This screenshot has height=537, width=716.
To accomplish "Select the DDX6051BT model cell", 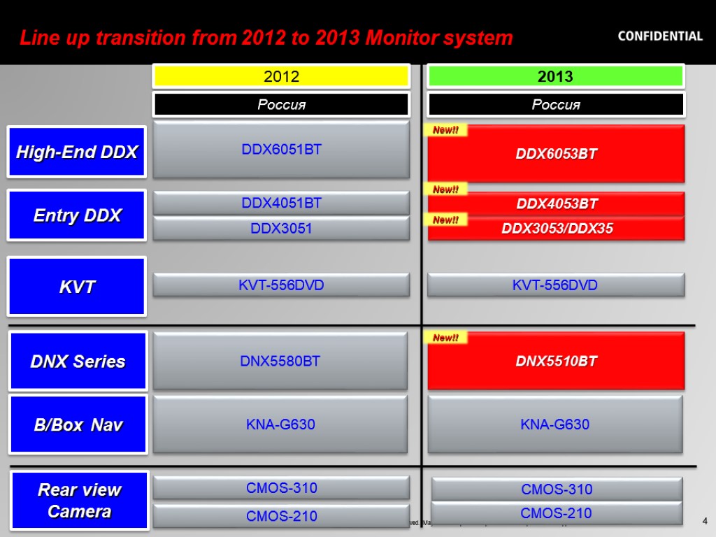I will (281, 150).
